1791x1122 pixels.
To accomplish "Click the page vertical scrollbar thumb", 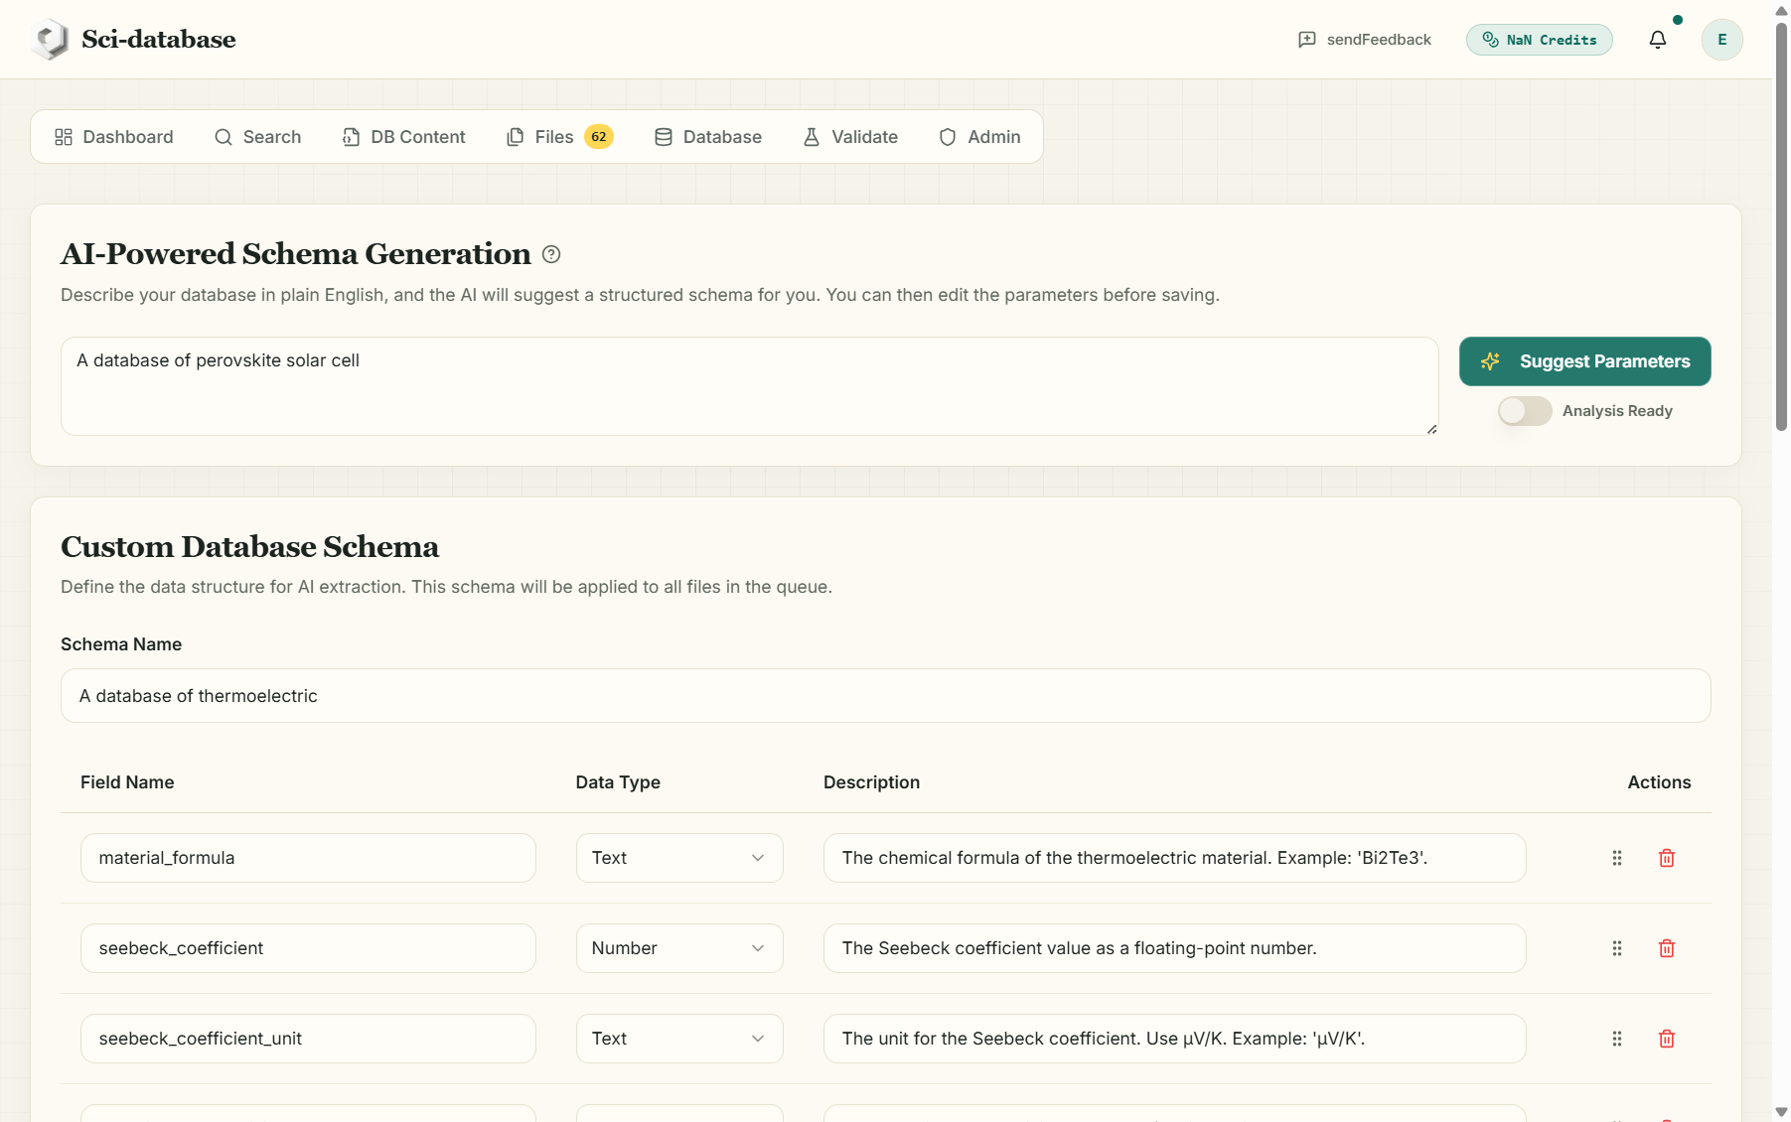I will (x=1781, y=226).
